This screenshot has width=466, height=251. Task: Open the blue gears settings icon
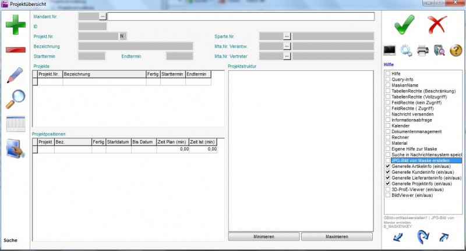(406, 51)
